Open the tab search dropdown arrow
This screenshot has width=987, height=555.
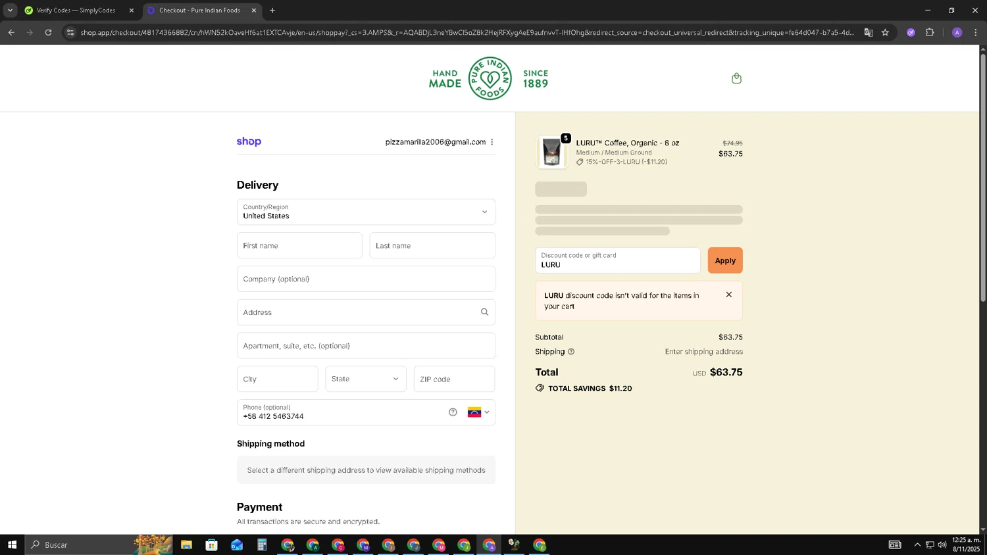point(10,10)
